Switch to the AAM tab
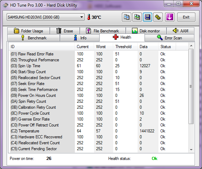This screenshot has height=169, width=202. click(x=180, y=31)
